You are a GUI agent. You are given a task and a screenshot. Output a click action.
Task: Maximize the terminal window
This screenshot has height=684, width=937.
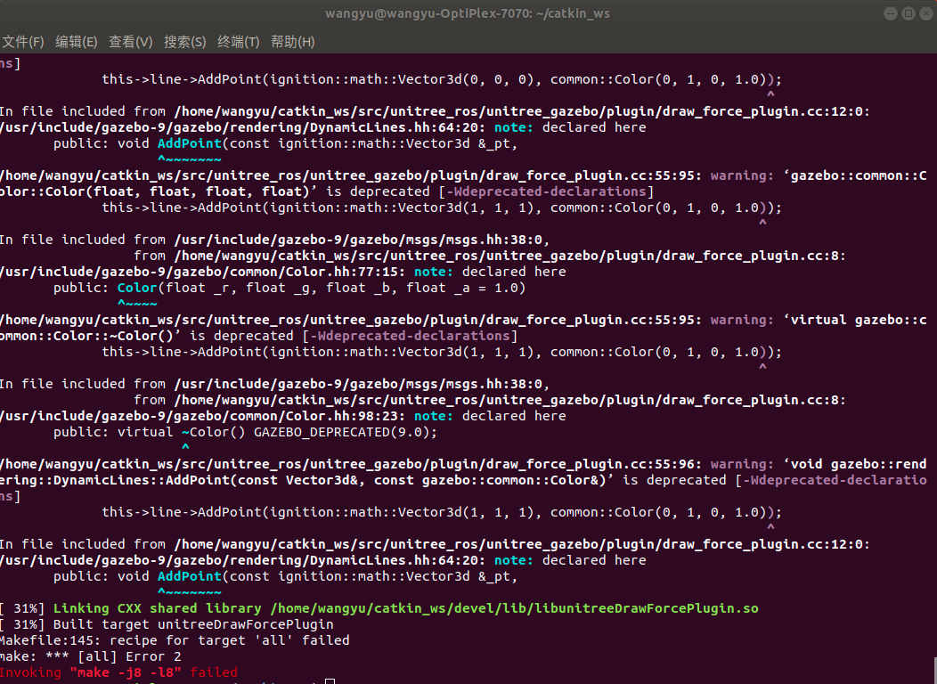(x=908, y=13)
